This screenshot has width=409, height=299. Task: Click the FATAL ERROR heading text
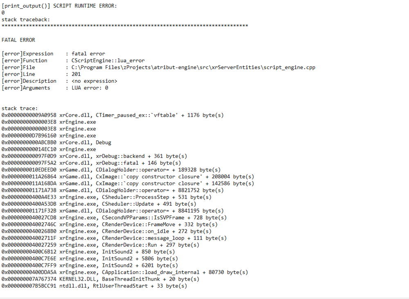tap(18, 40)
